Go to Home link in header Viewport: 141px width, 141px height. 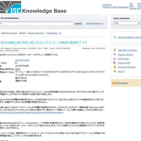click(x=105, y=5)
